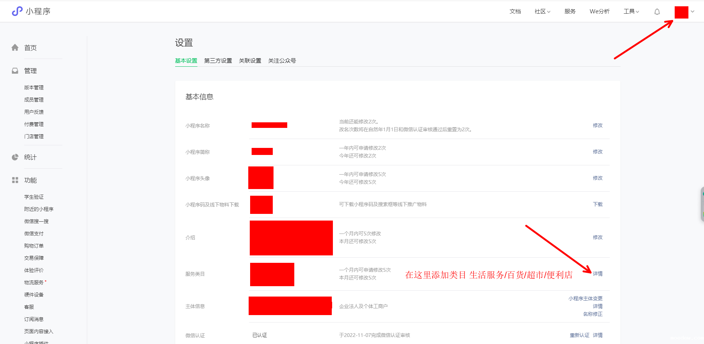Viewport: 704px width, 344px height.
Task: Click the 管理 inbox icon
Action: click(x=15, y=71)
